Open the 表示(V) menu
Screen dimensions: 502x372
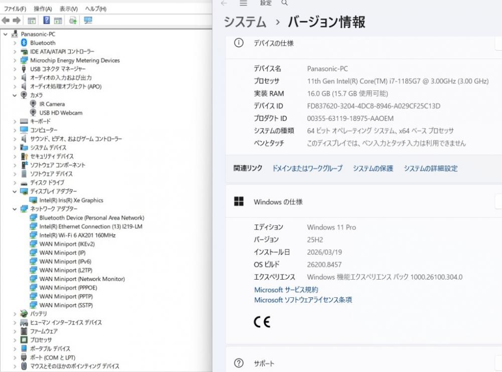click(68, 9)
